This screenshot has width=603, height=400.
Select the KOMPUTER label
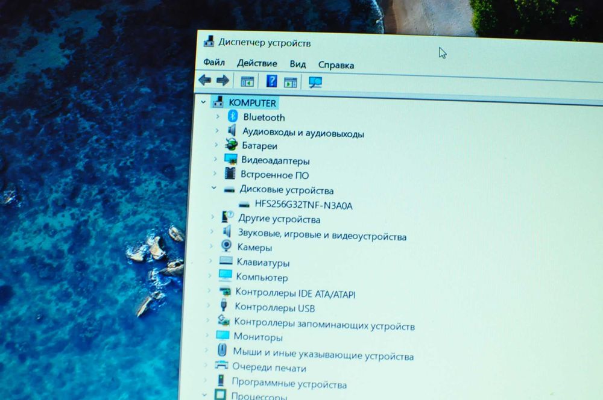[x=252, y=103]
